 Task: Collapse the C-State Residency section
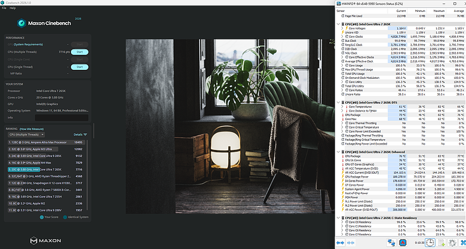pyautogui.click(x=338, y=218)
